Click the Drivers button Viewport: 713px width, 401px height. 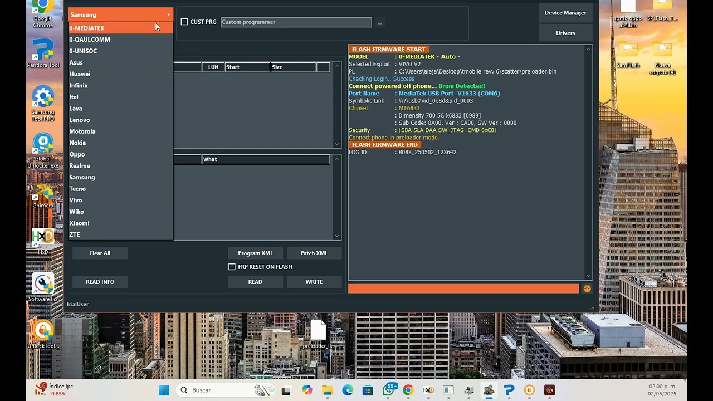565,33
